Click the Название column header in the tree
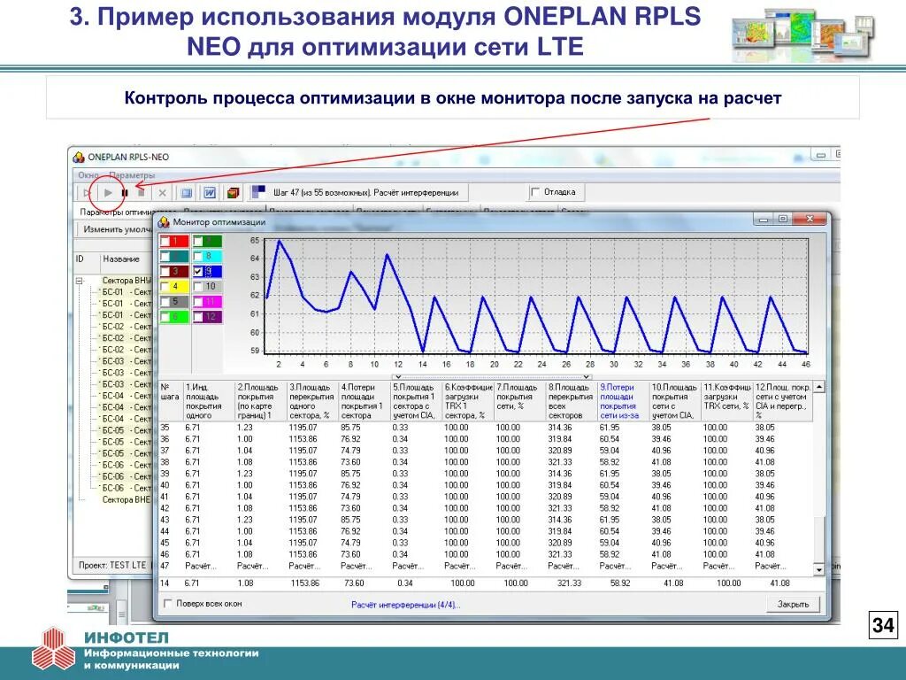 127,259
